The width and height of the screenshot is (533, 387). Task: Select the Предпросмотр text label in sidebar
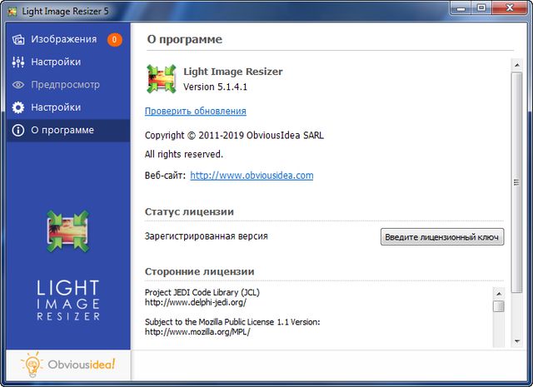[x=65, y=85]
